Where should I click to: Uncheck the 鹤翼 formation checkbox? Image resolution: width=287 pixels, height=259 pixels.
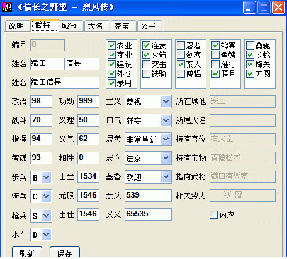pos(215,45)
